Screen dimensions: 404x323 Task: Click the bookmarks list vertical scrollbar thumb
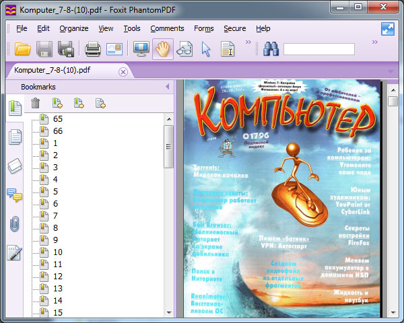click(169, 145)
